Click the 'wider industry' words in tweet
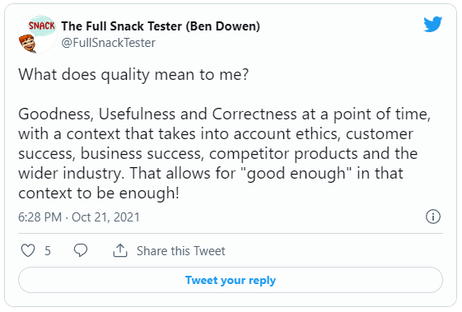The height and width of the screenshot is (312, 462). click(x=70, y=173)
